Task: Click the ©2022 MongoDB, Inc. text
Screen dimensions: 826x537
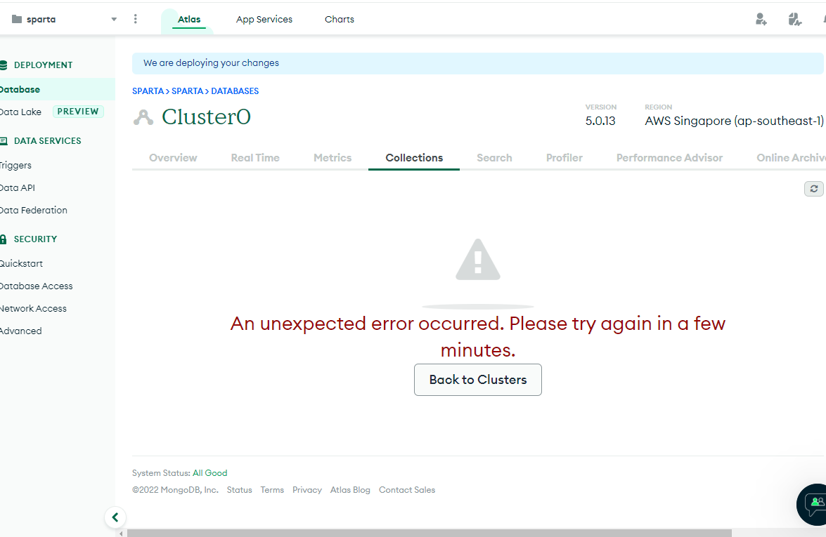Action: click(176, 490)
